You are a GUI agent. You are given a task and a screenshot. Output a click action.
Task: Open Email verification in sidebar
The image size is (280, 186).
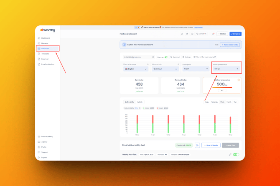click(x=47, y=64)
